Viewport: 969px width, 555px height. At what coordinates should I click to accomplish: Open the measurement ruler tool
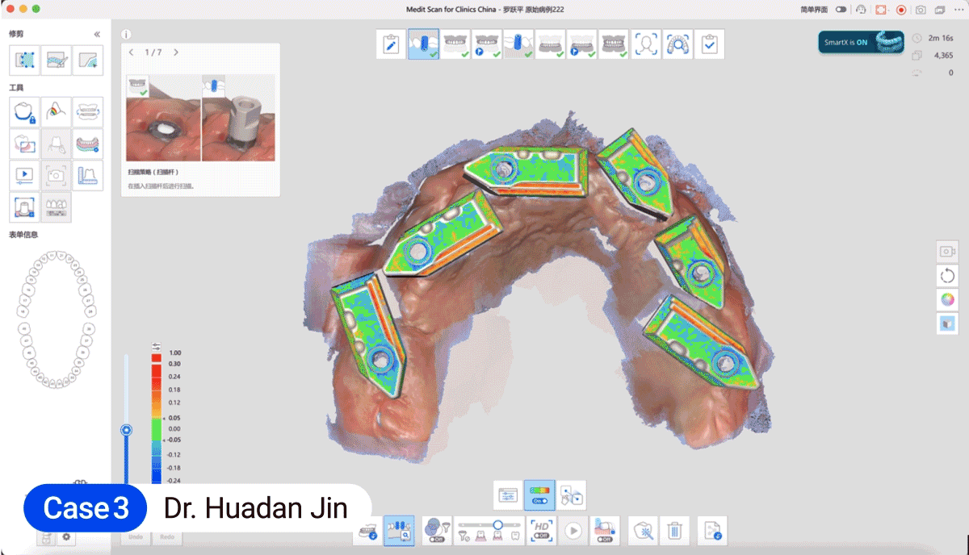[x=87, y=174]
